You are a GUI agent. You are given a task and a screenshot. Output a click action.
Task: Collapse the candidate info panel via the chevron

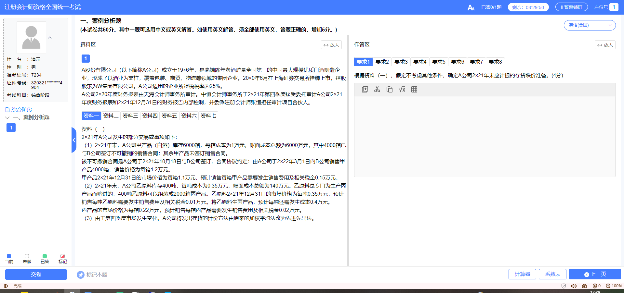[x=50, y=37]
